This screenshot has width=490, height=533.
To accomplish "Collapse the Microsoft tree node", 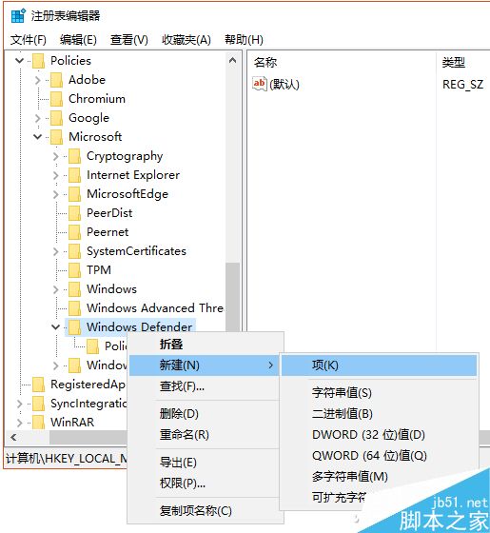I will click(38, 137).
